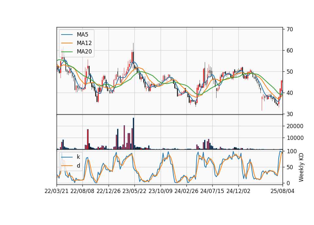Click the MA5 legend label
Image resolution: width=314 pixels, height=225 pixels.
(82, 35)
